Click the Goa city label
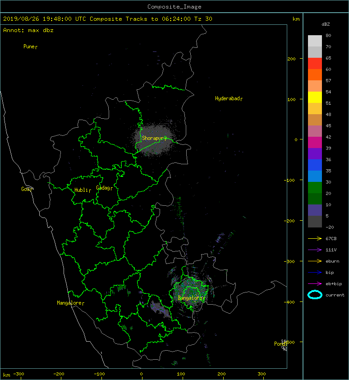349x380 pixels. click(x=27, y=189)
